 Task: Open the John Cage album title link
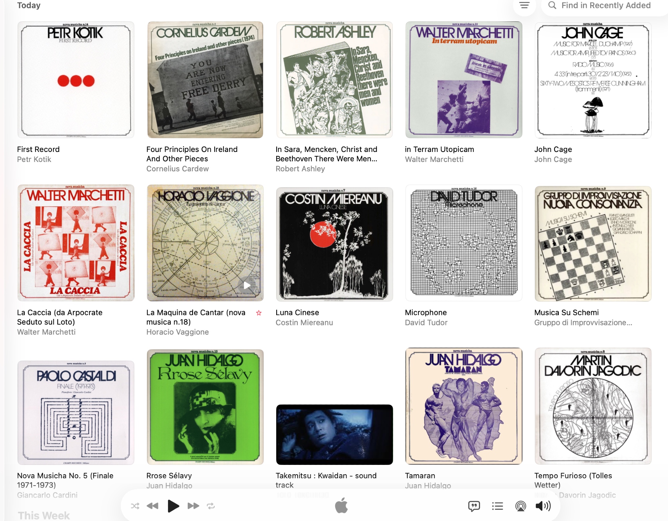tap(553, 149)
